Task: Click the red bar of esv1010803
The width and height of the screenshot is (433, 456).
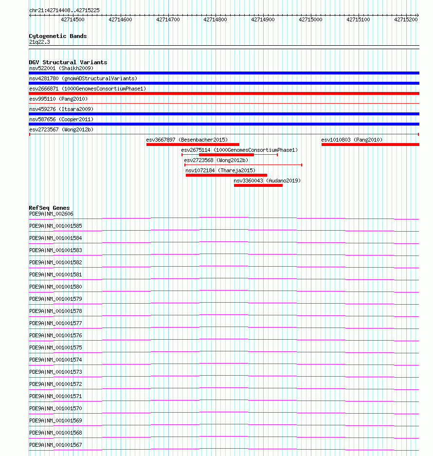Action: 370,145
